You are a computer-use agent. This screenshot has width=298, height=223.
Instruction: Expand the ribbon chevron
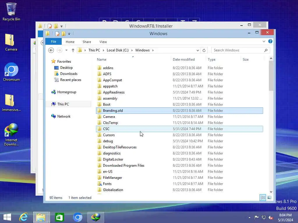tap(264, 41)
